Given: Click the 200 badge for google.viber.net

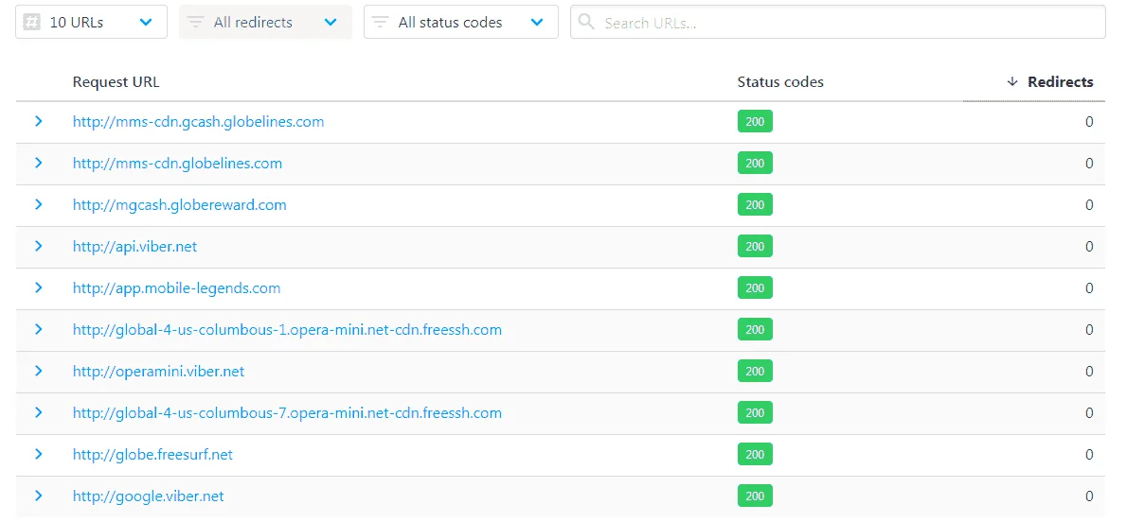Looking at the screenshot, I should click(755, 496).
